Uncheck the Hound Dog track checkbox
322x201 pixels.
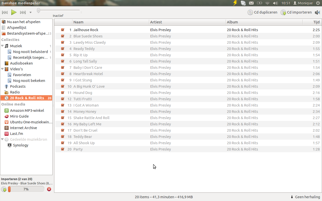pyautogui.click(x=63, y=93)
